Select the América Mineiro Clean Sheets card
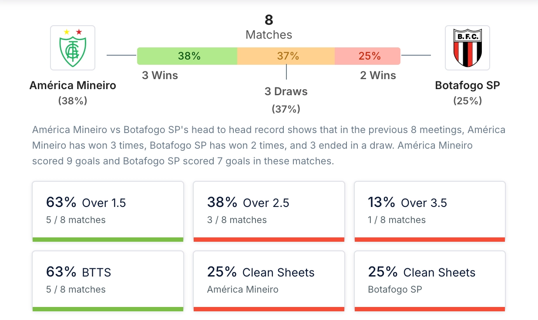 (x=269, y=280)
